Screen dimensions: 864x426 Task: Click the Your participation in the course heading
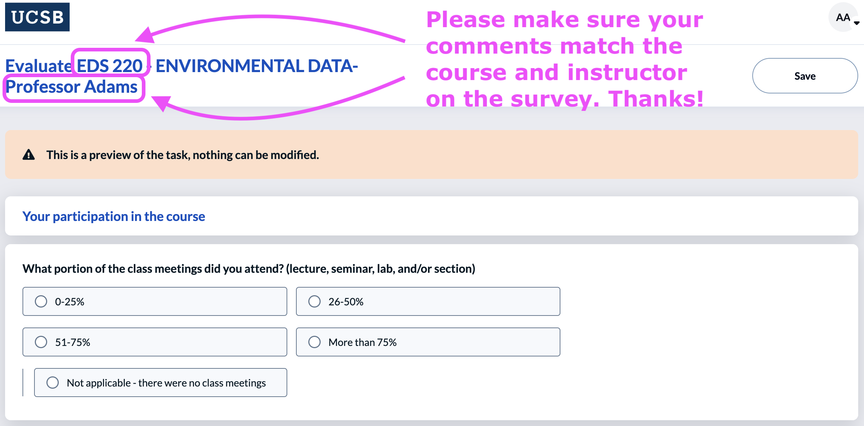point(114,216)
